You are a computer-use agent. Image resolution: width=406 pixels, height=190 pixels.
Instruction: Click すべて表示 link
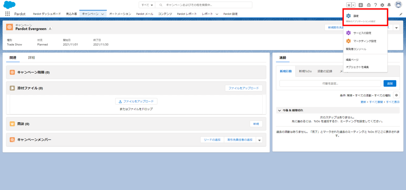393,102
